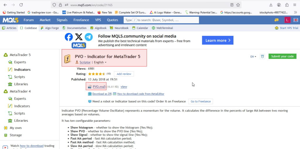Open Getting Started bookmark
Viewport: 300px width, 149px height.
pos(14,12)
